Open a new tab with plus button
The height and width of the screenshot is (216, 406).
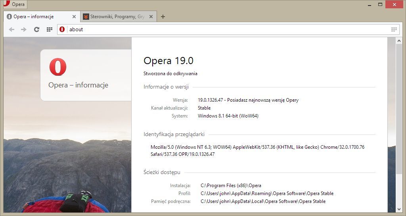click(163, 17)
